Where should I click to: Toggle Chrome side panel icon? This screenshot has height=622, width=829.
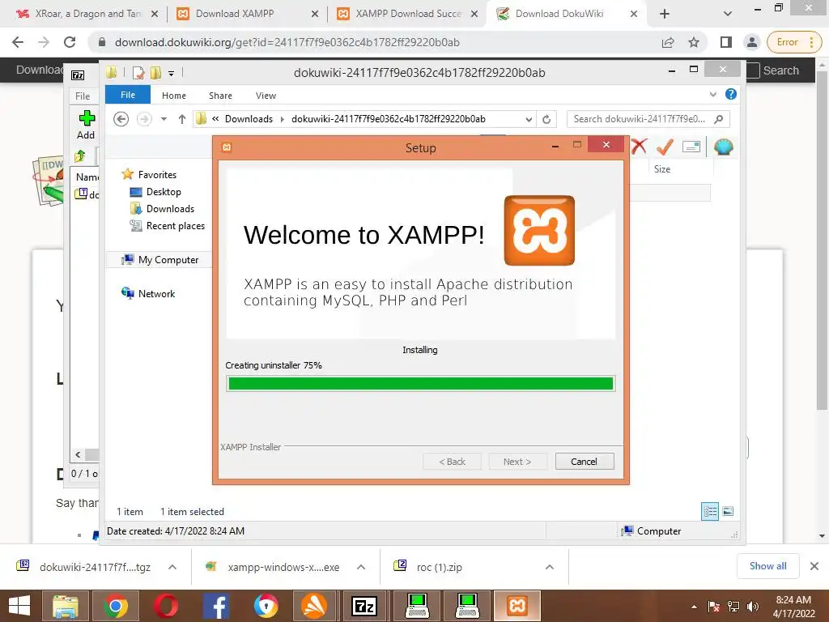[726, 42]
